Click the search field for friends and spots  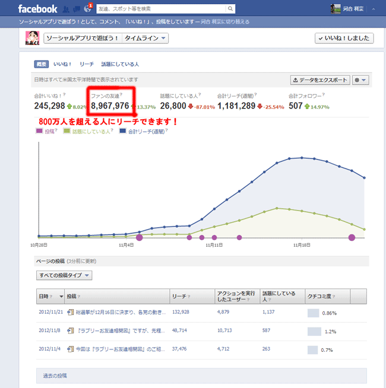[161, 9]
